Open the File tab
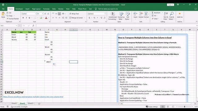This screenshot has height=111, width=198. [x=3, y=9]
